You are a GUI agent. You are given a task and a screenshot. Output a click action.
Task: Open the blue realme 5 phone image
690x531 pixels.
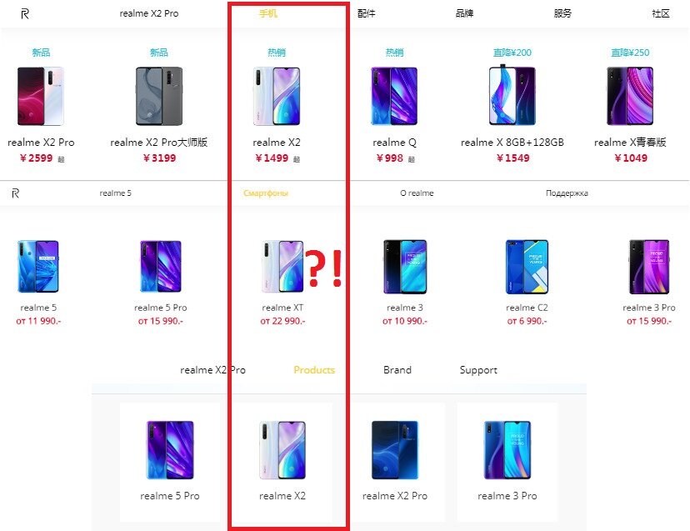38,267
